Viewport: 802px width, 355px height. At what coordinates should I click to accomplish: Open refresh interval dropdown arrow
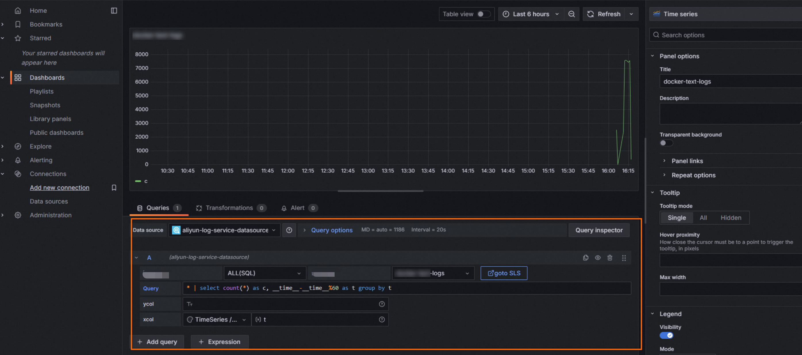click(631, 14)
